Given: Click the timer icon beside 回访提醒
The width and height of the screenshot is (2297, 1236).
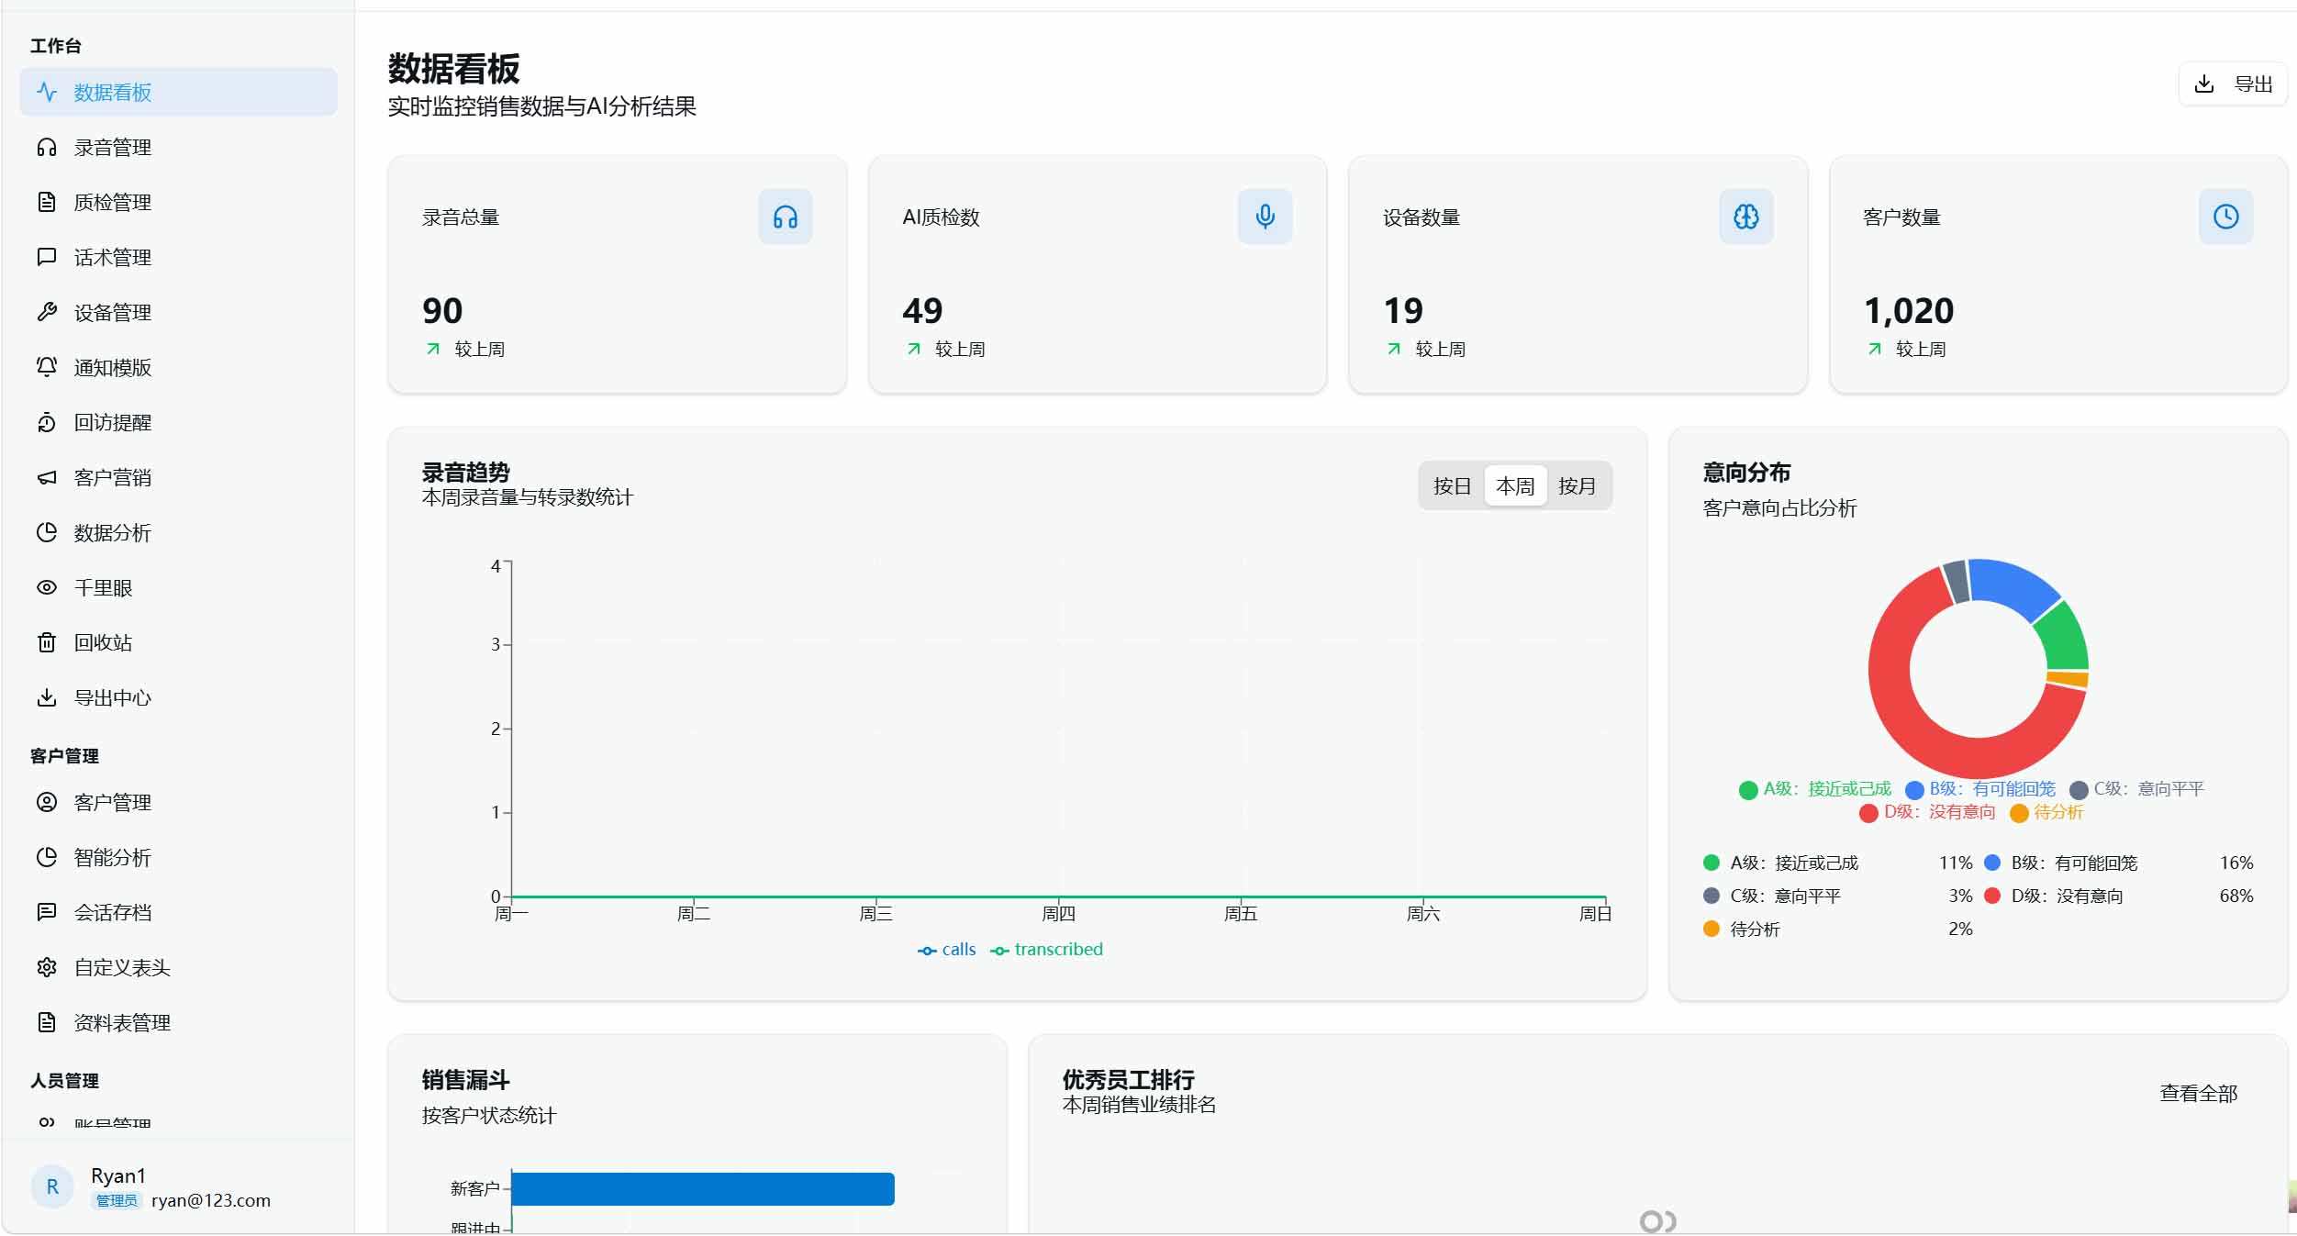Looking at the screenshot, I should 47,422.
